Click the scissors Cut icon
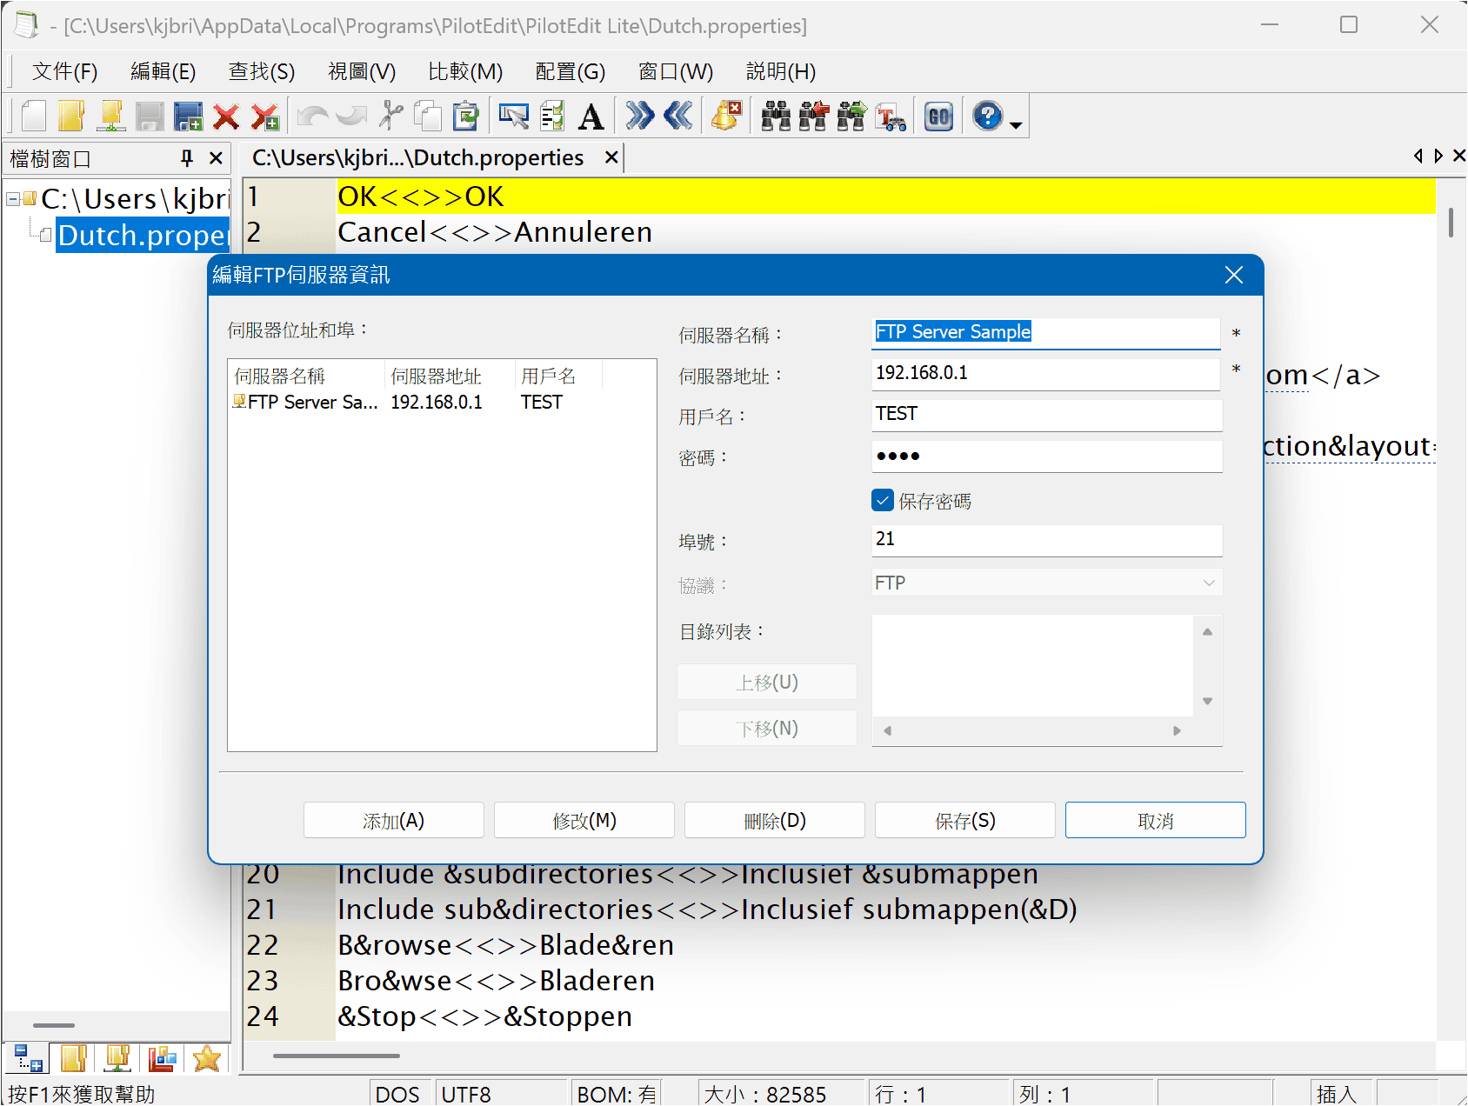Image resolution: width=1468 pixels, height=1106 pixels. [x=391, y=116]
